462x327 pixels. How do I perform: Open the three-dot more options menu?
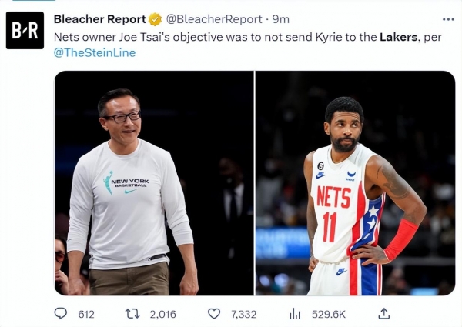click(448, 19)
